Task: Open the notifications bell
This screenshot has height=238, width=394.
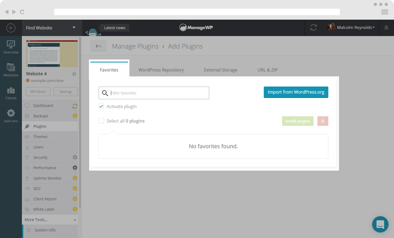Action: click(386, 28)
